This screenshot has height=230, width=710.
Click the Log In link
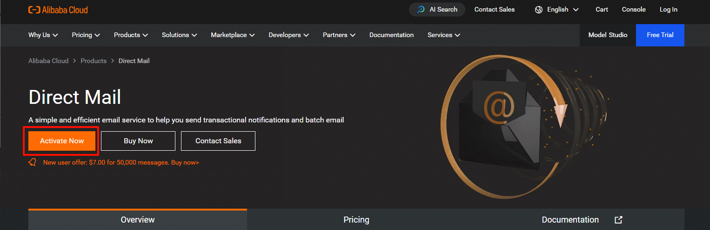click(x=669, y=9)
